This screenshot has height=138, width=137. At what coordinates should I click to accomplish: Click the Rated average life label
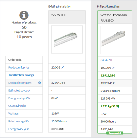click(x=19, y=121)
